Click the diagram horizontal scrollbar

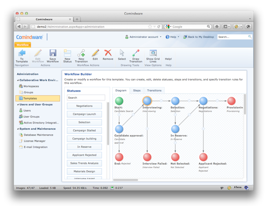[125, 180]
